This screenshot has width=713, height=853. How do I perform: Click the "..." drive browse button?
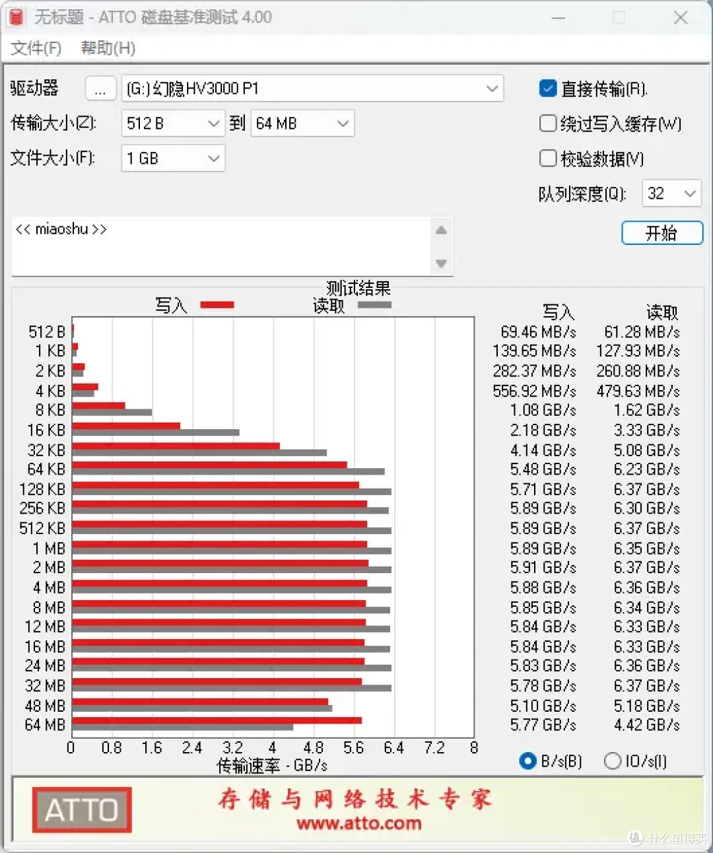tap(100, 88)
